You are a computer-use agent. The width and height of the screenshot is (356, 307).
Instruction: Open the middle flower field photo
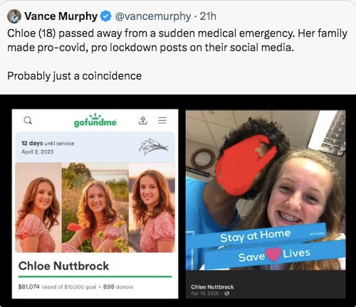(x=95, y=208)
